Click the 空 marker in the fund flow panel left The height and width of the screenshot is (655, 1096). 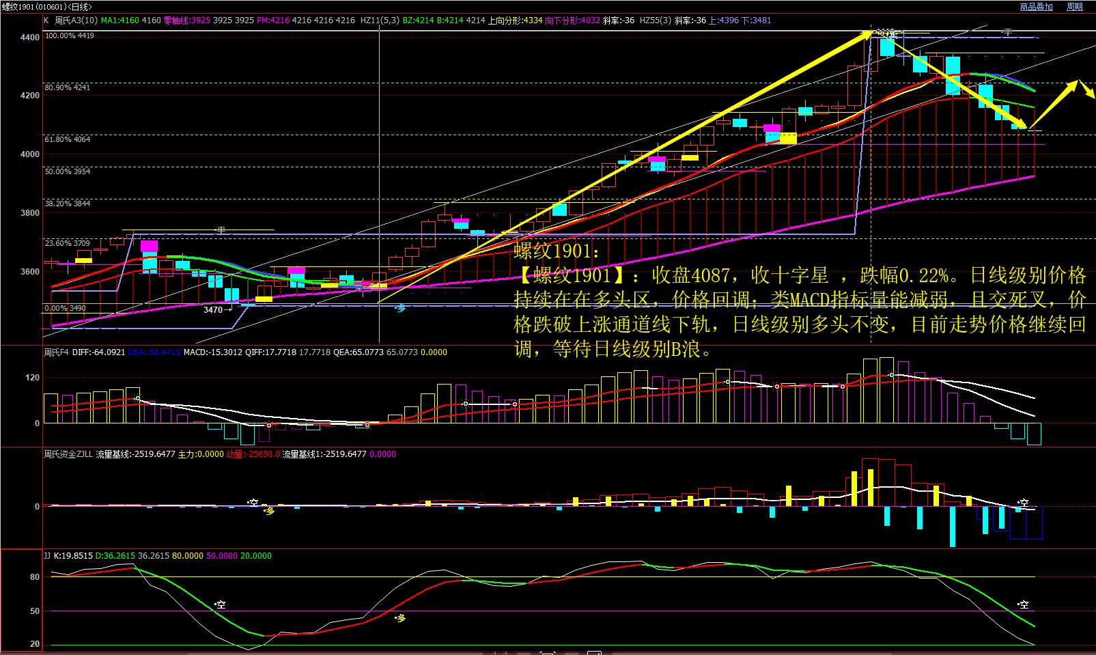click(253, 503)
